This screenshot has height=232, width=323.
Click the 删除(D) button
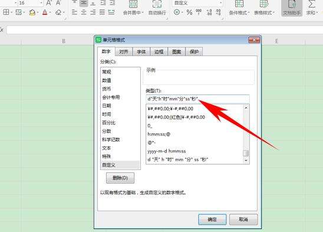(x=120, y=178)
